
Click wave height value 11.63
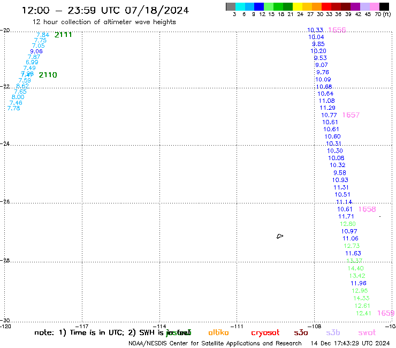click(353, 253)
